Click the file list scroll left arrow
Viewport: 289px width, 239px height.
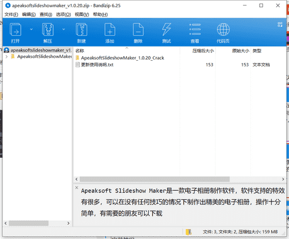(x=76, y=179)
